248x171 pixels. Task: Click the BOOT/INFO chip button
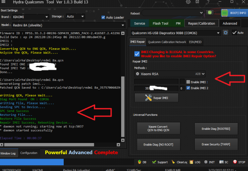[234, 13]
